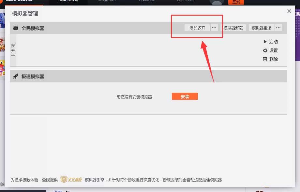300x192 pixels.
Task: Click the 模拟器重装 button
Action: coord(262,28)
